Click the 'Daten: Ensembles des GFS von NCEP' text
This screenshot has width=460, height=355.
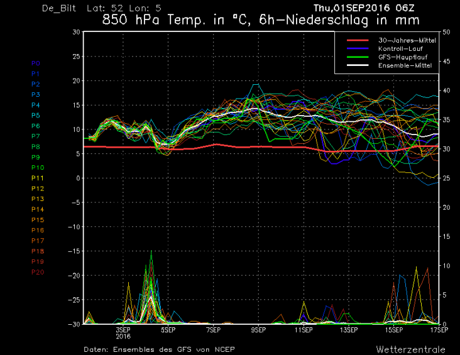pyautogui.click(x=159, y=349)
